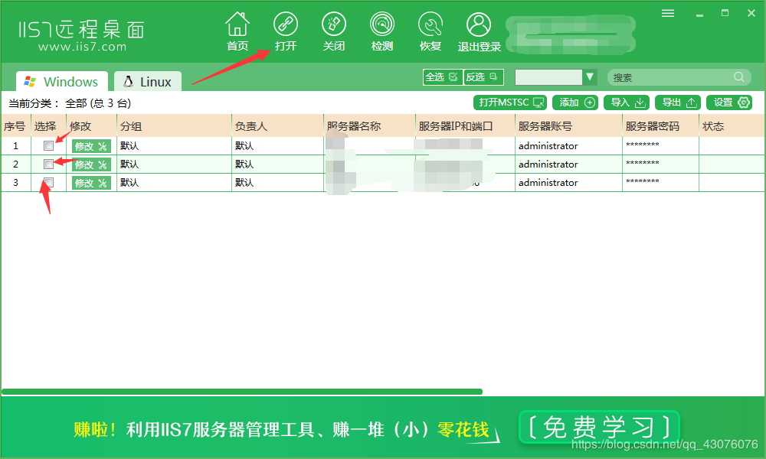Click the 免费学习 free learning link
The width and height of the screenshot is (766, 459).
point(599,427)
